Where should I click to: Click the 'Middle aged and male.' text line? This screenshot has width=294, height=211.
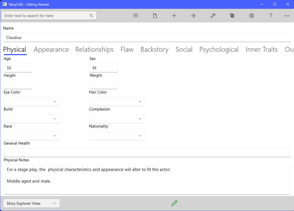(x=29, y=181)
